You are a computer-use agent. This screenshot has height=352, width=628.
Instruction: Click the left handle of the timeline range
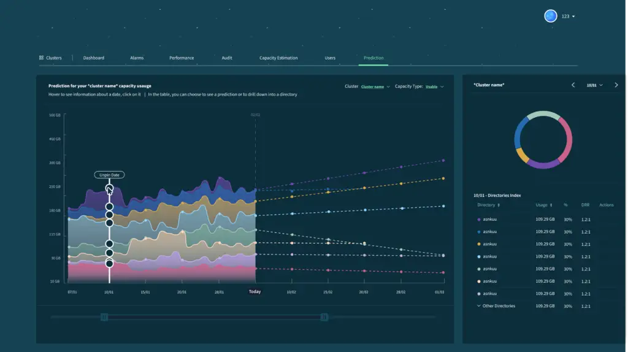click(x=104, y=317)
